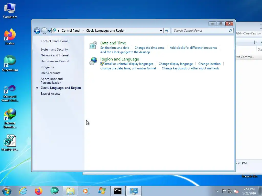Open Hardware and Sound category
Screen dimensions: 262x196
click(x=55, y=61)
